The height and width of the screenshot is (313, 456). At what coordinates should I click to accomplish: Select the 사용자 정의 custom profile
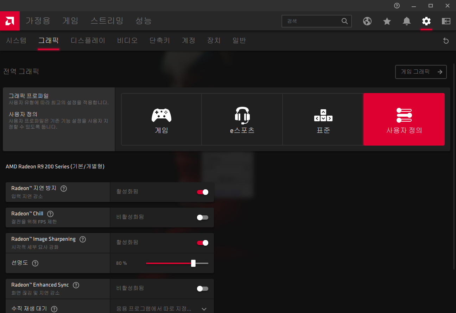(x=404, y=119)
